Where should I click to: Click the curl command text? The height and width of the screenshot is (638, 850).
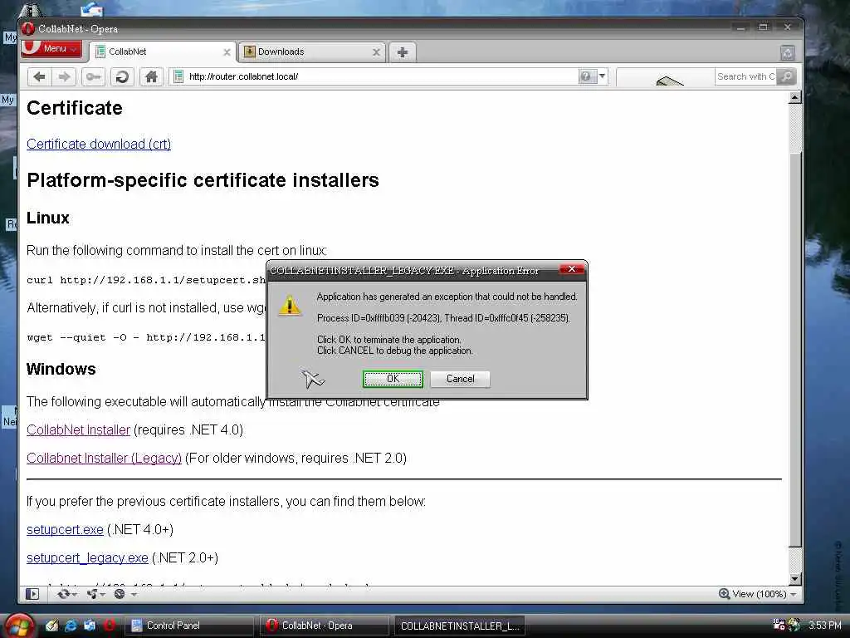(x=146, y=280)
